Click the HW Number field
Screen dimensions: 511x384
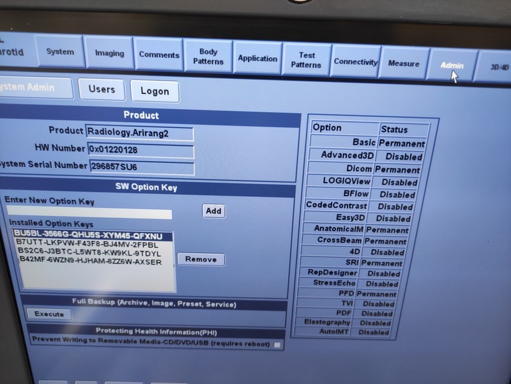point(141,150)
